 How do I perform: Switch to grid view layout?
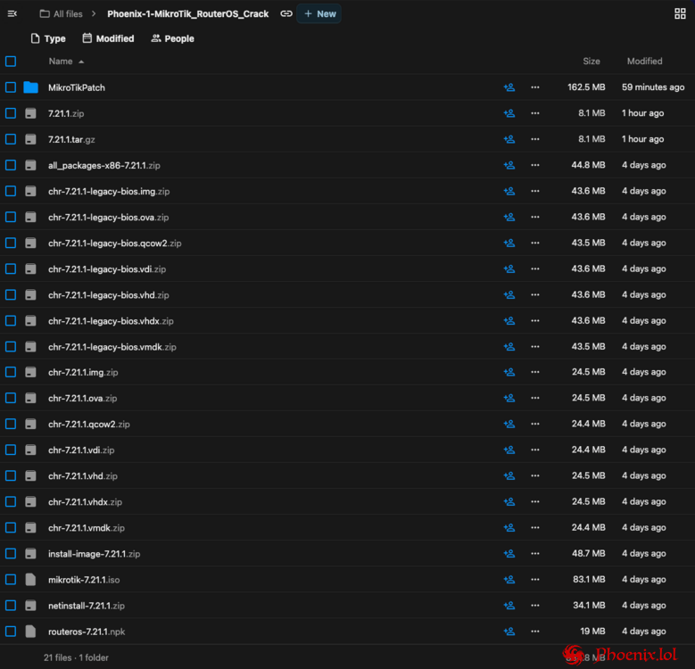(x=680, y=13)
